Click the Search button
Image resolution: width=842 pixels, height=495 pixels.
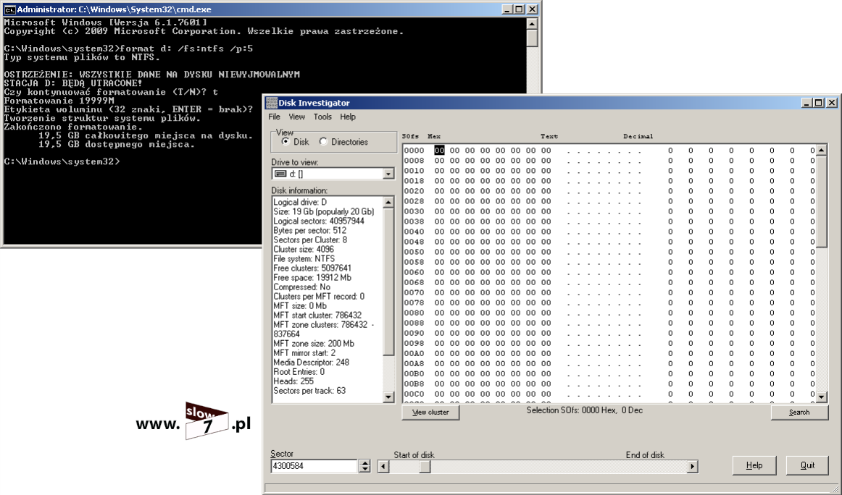point(799,412)
